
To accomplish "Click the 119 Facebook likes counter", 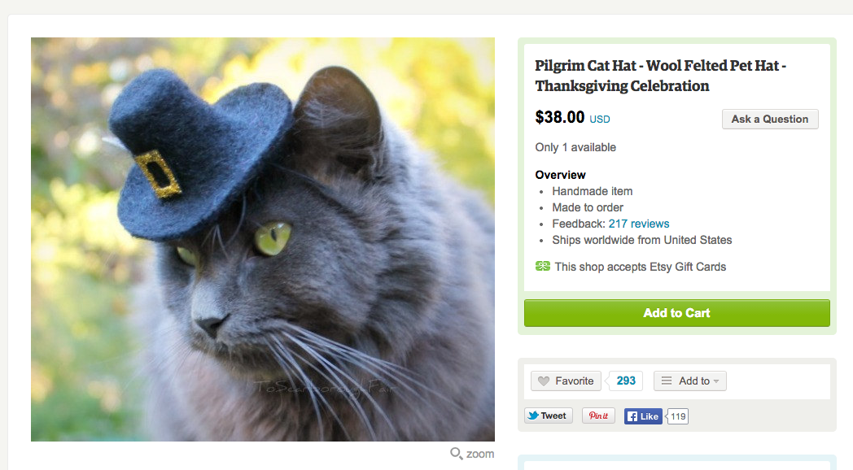I will click(x=678, y=416).
